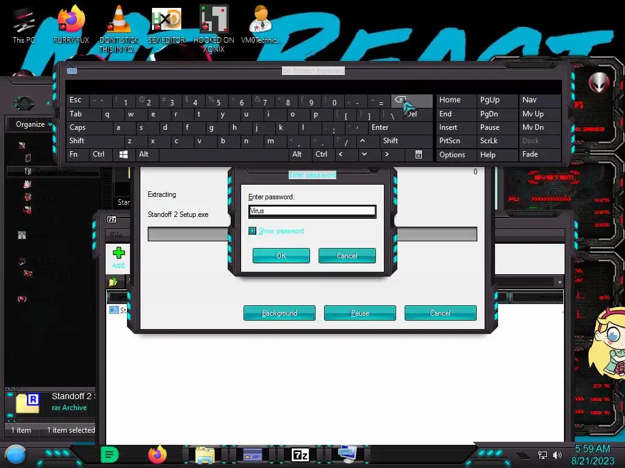Image resolution: width=625 pixels, height=468 pixels.
Task: Open the FURRY FUX Firefox desktop shortcut
Action: [71, 24]
